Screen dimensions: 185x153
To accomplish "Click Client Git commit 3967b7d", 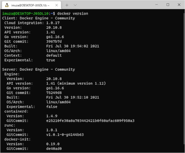I will [54, 42].
